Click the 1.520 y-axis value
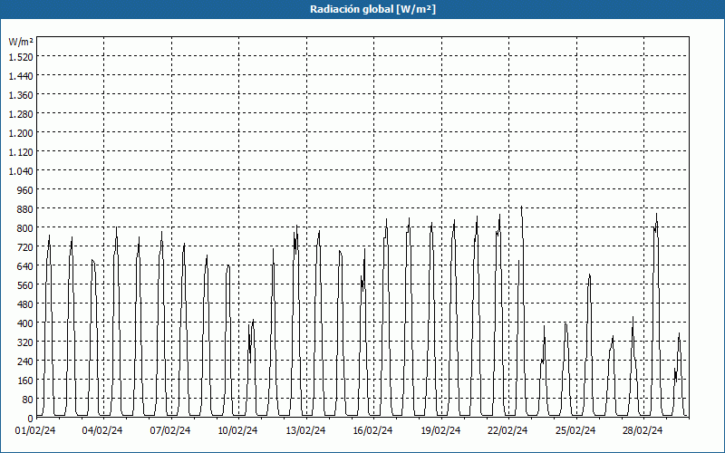 21,57
